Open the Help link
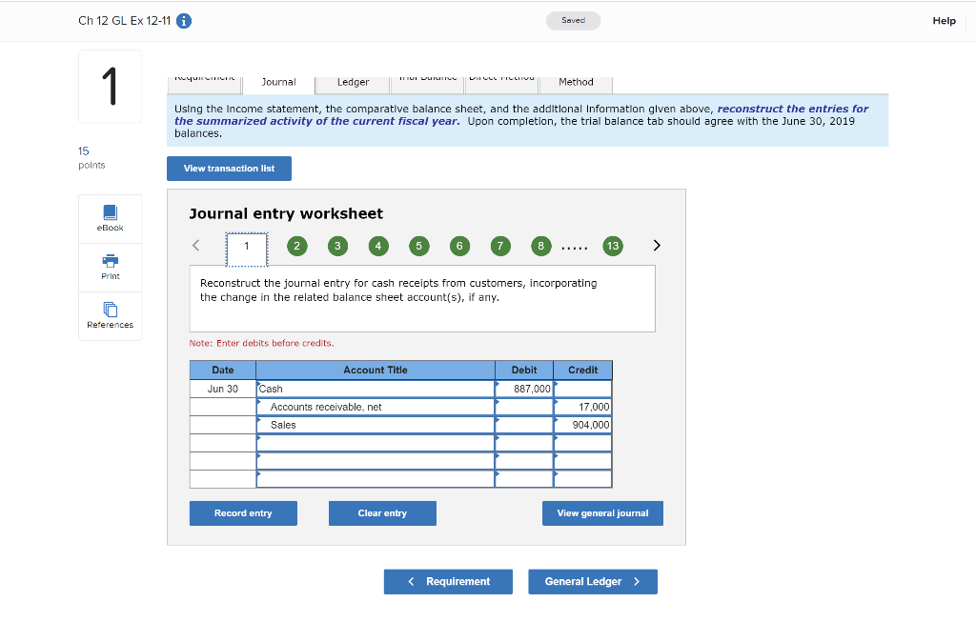This screenshot has height=622, width=976. [944, 21]
